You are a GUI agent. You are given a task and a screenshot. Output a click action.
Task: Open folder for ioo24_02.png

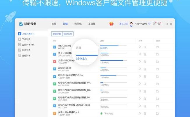click(x=157, y=47)
